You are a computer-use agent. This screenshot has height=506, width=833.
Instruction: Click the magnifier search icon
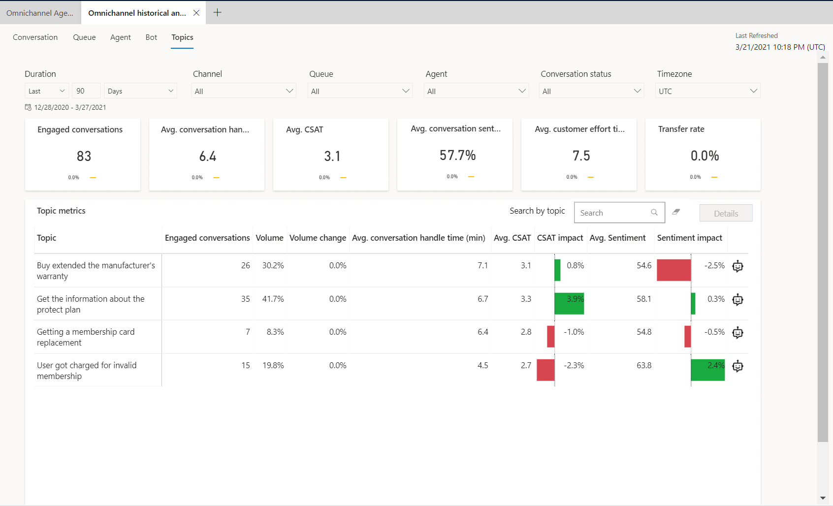pyautogui.click(x=654, y=213)
